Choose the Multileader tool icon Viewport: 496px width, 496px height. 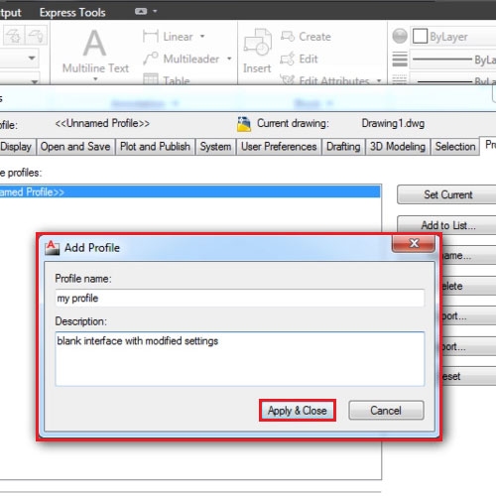[x=151, y=59]
